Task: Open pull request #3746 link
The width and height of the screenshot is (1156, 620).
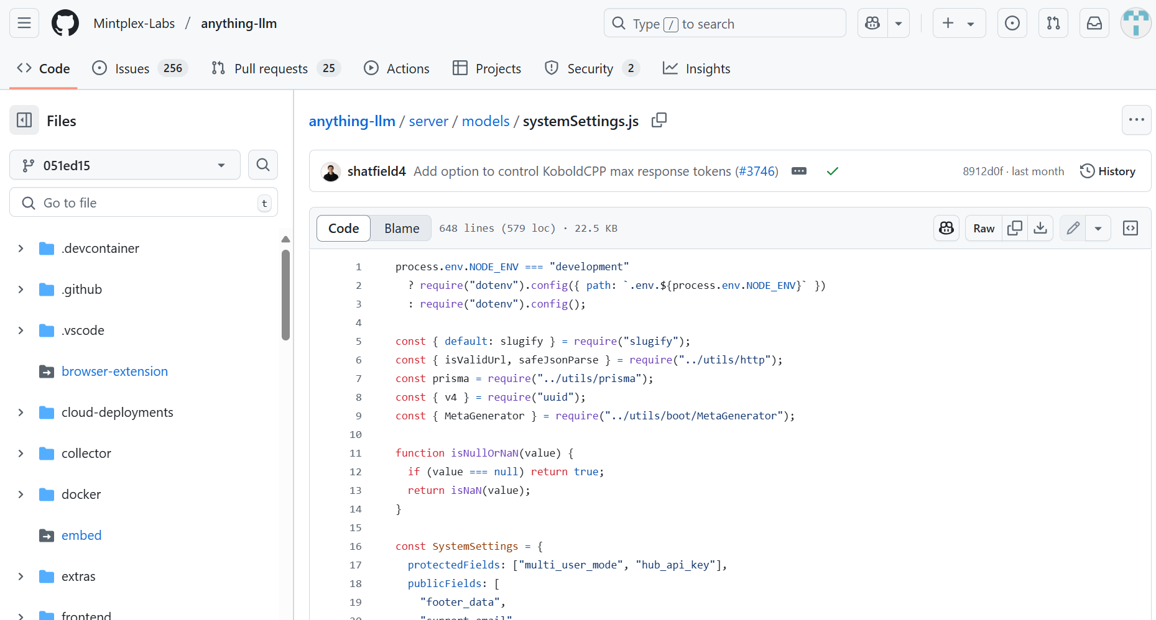Action: (x=757, y=171)
